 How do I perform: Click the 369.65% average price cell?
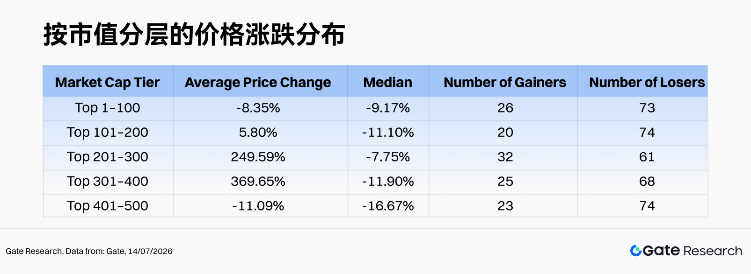(x=258, y=182)
